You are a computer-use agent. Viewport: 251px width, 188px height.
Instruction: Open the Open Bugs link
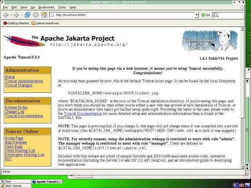tap(14, 146)
